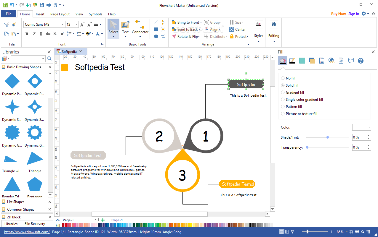This screenshot has width=378, height=237.
Task: Click the Print icon in quick access toolbar
Action: 49,5
